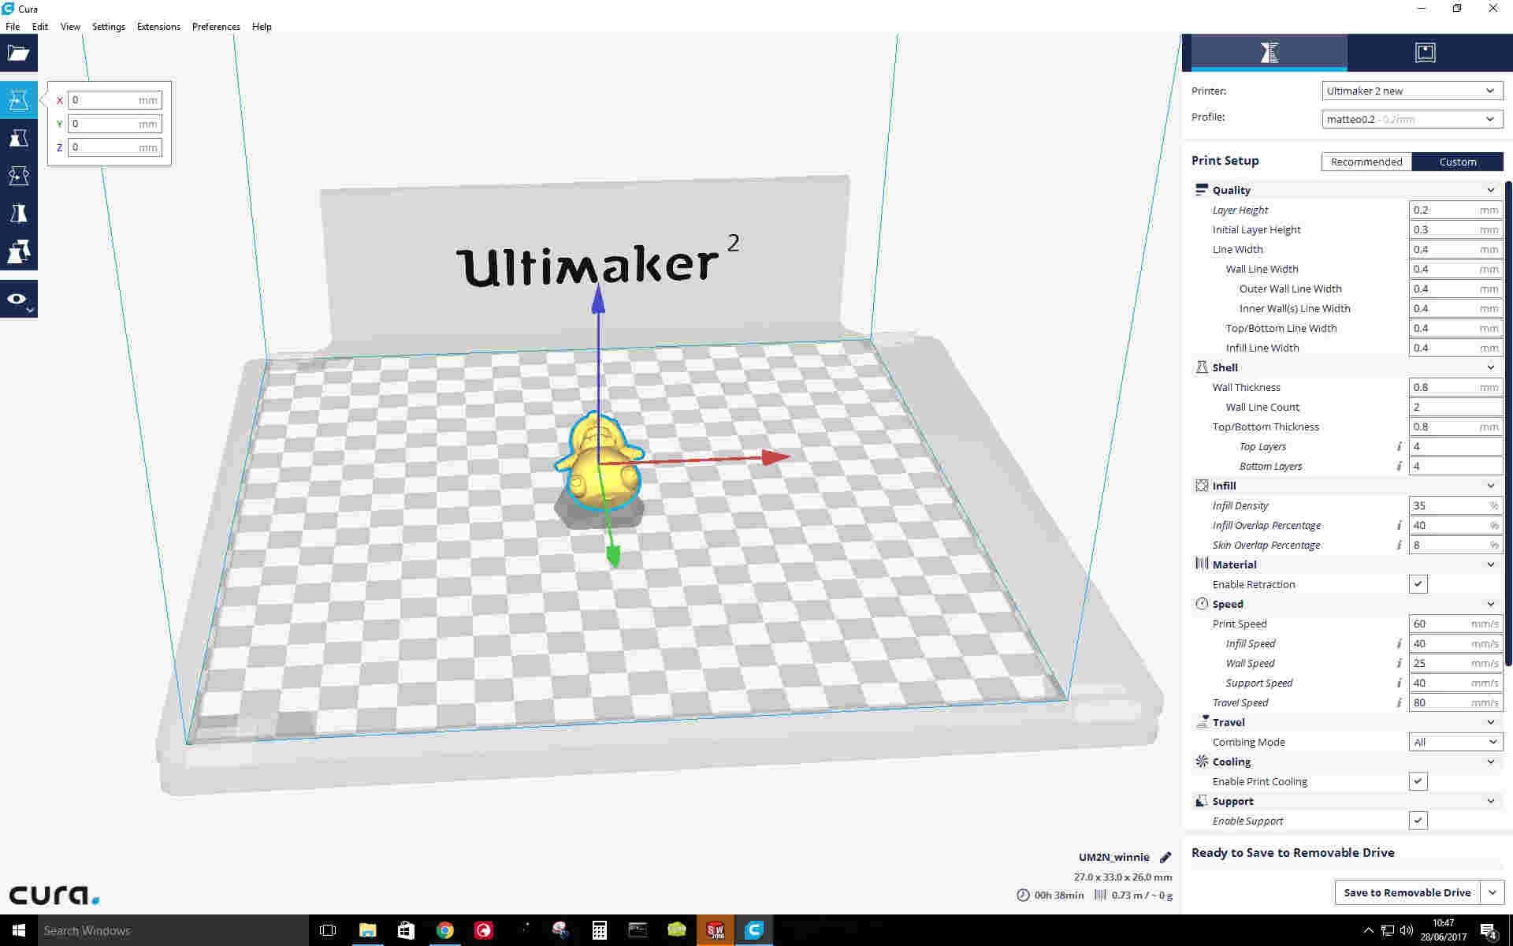
Task: Click Save to Removable Drive
Action: (x=1407, y=892)
